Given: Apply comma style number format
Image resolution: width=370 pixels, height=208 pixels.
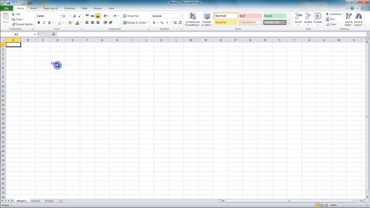Looking at the screenshot, I should tap(167, 23).
